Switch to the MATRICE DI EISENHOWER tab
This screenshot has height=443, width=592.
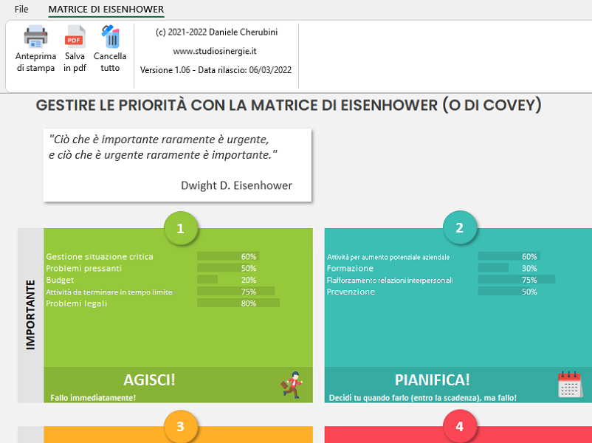coord(106,9)
